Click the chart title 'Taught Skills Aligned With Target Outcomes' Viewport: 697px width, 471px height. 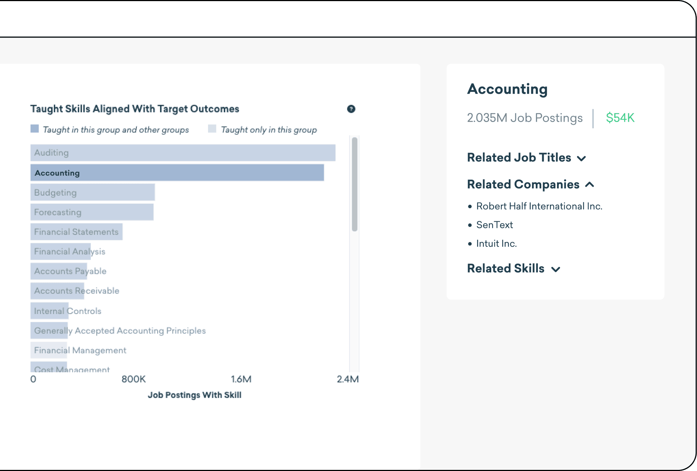(x=135, y=109)
